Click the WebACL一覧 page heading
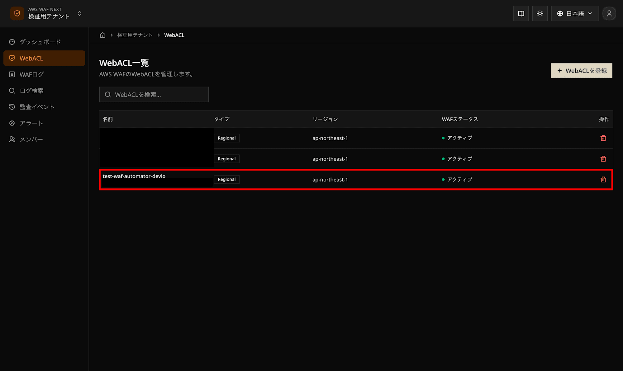 tap(124, 63)
